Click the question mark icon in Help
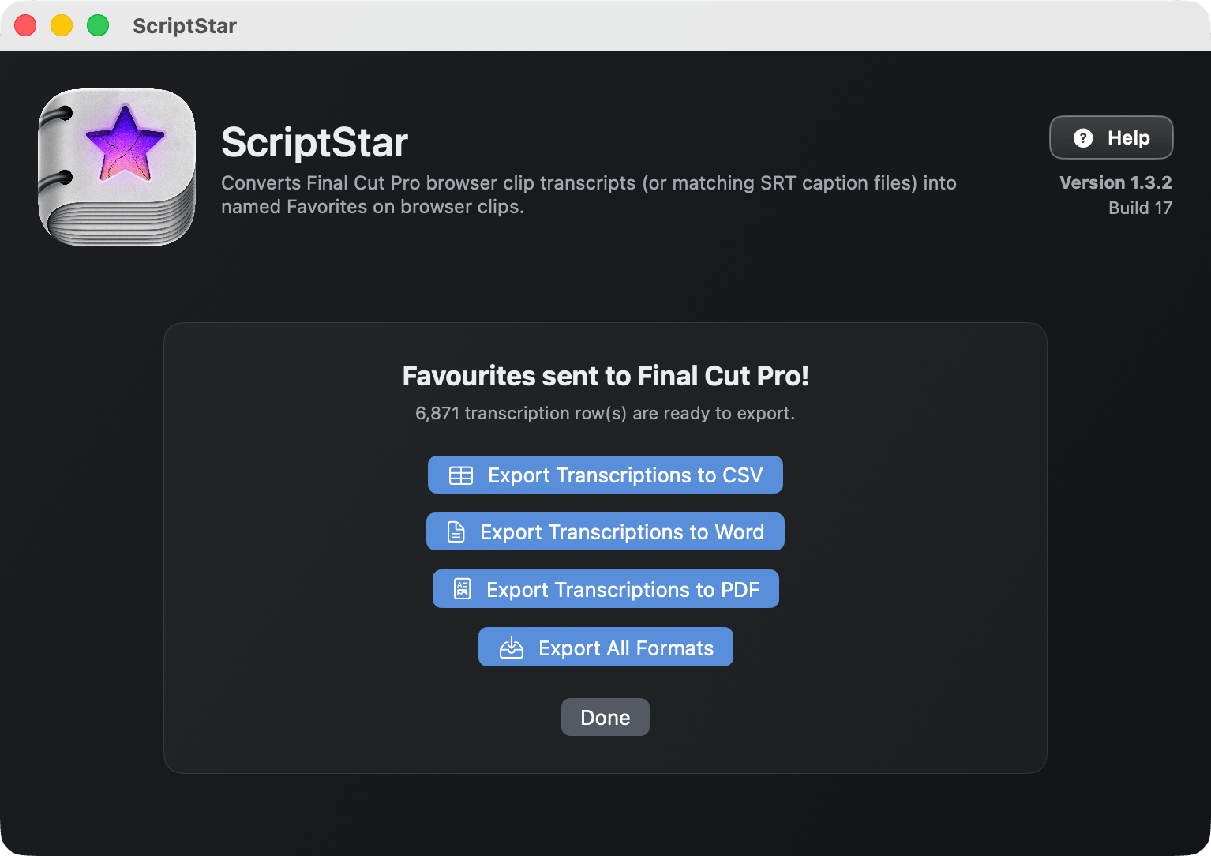Viewport: 1211px width, 856px height. [1083, 138]
